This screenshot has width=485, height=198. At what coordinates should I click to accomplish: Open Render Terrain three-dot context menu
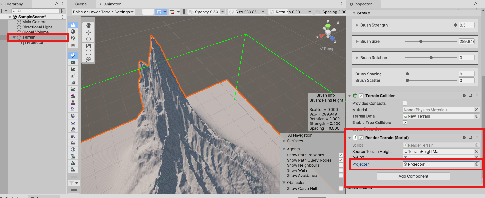tap(477, 138)
